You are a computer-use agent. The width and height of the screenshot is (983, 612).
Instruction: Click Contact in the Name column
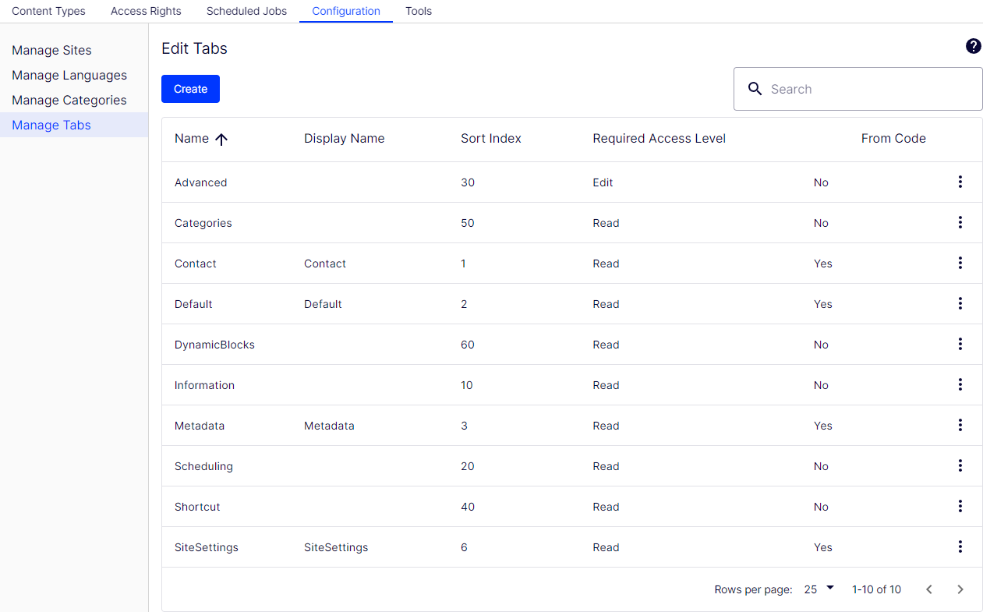(x=195, y=264)
